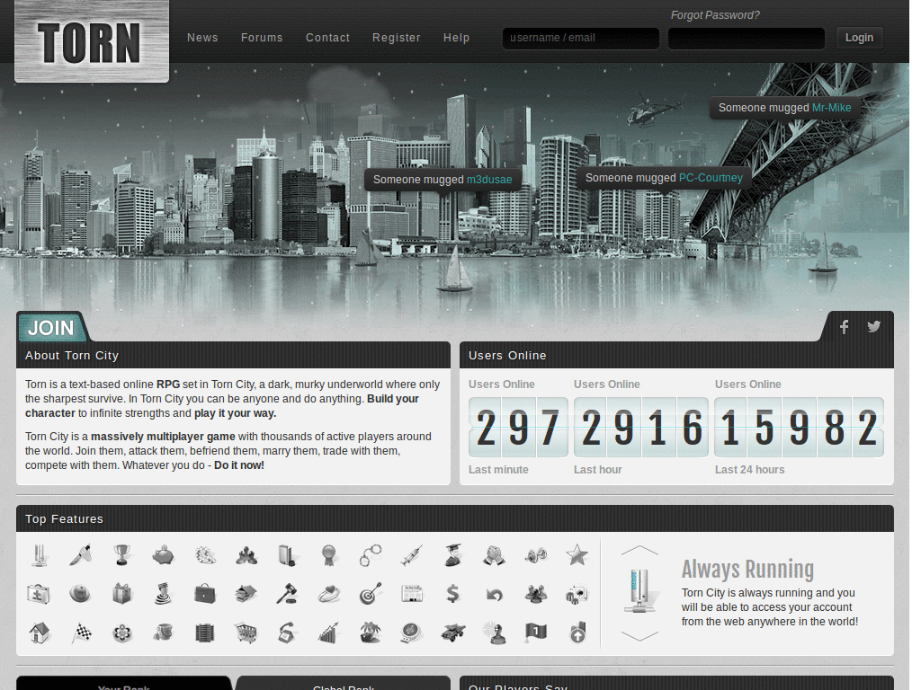Select the shopping cart feature icon
The width and height of the screenshot is (921, 690).
(246, 632)
